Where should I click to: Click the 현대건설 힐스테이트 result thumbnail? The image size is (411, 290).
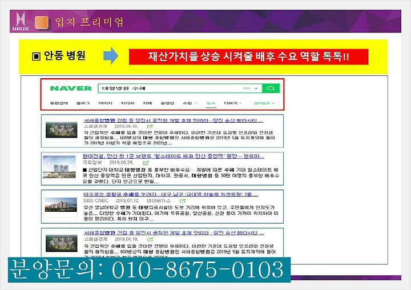click(59, 167)
